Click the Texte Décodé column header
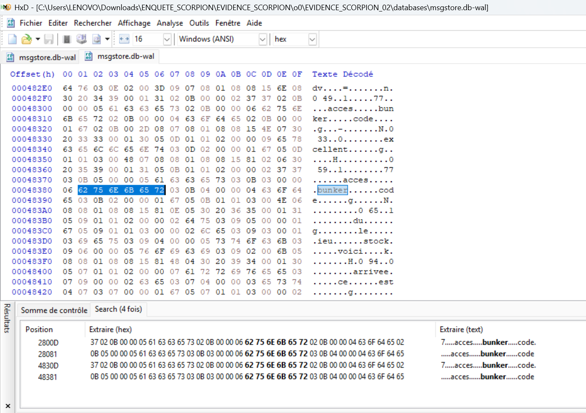The image size is (586, 413). pyautogui.click(x=343, y=74)
